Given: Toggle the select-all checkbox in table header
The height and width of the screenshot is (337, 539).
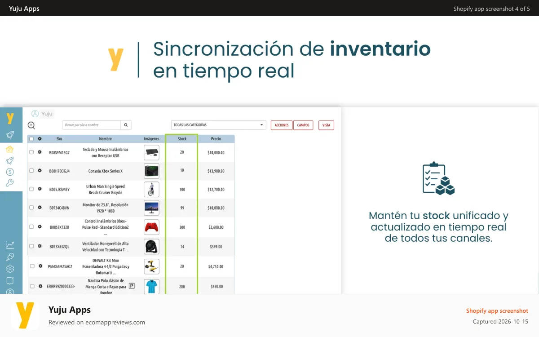Looking at the screenshot, I should 31,139.
